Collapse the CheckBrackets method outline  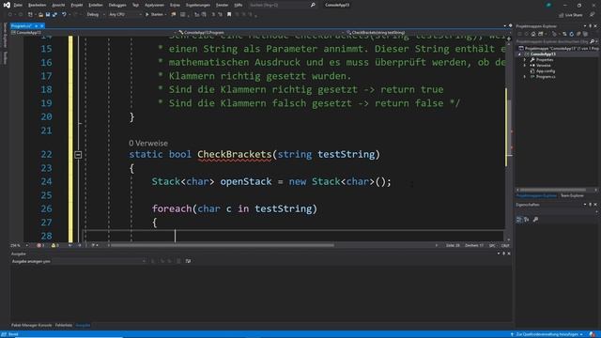(x=78, y=155)
